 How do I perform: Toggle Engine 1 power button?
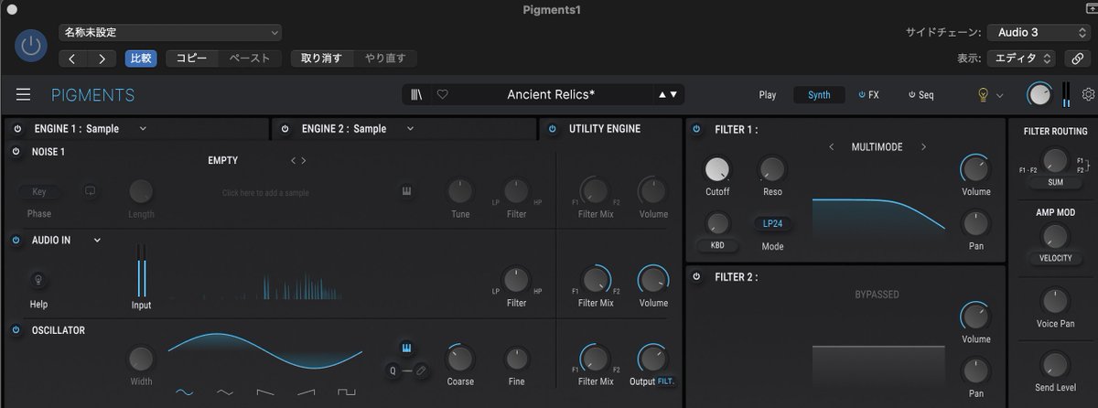pyautogui.click(x=17, y=129)
